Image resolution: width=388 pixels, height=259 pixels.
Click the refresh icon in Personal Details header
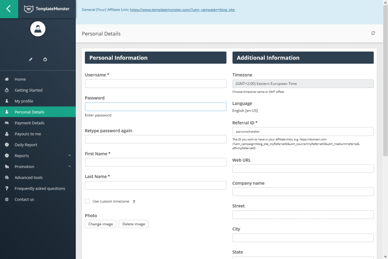[x=373, y=33]
